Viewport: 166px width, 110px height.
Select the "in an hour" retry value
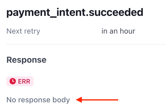(x=118, y=31)
